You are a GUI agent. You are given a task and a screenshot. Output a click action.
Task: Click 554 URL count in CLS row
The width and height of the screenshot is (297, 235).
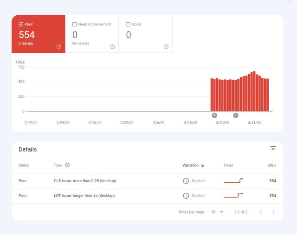(x=272, y=181)
